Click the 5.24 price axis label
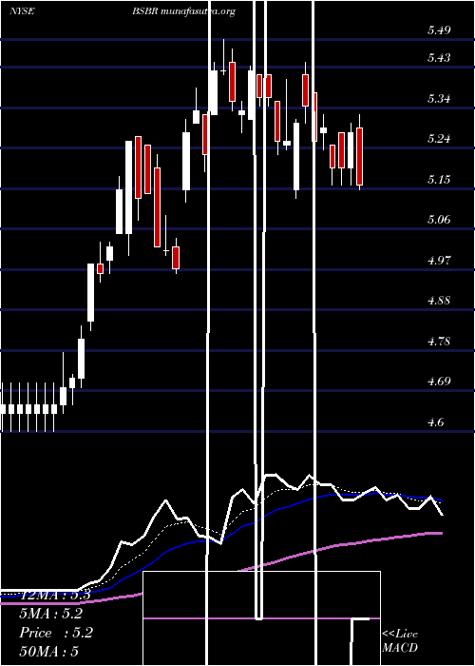 [439, 139]
